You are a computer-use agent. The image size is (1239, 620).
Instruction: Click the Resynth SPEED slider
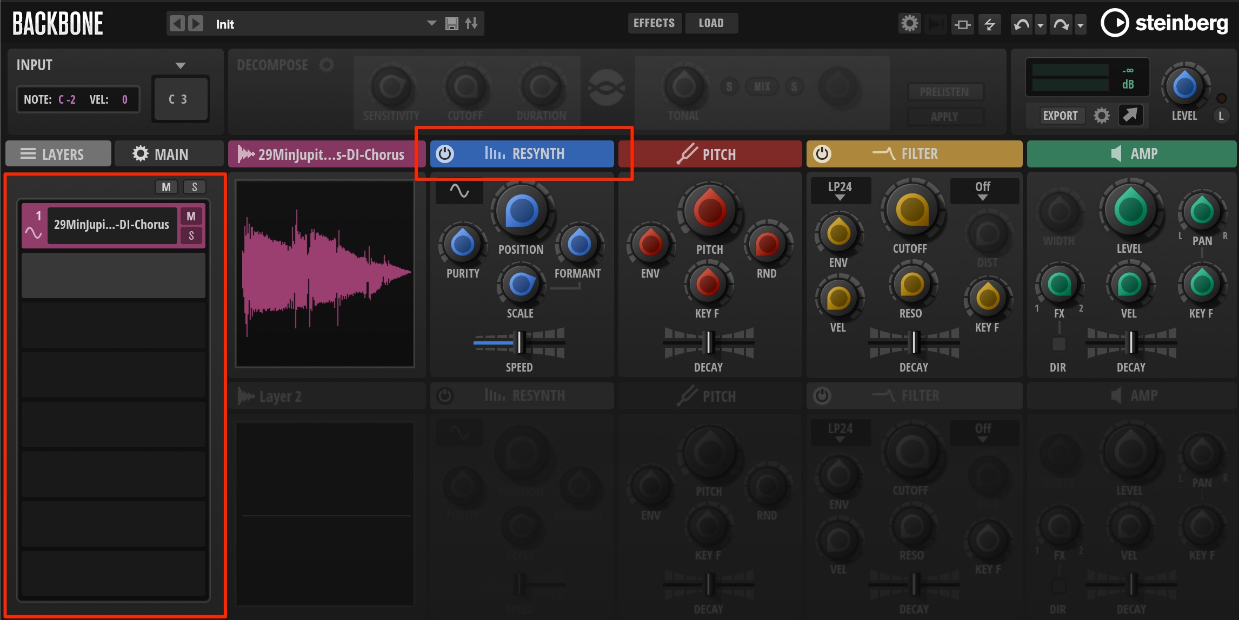[519, 342]
